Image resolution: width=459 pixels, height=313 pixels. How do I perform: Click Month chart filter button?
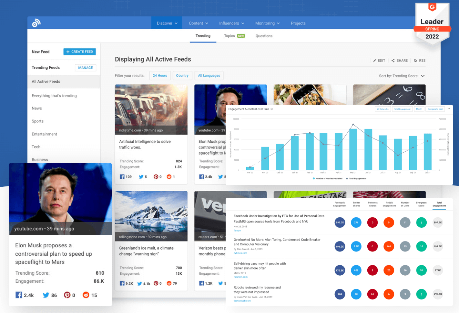419,109
